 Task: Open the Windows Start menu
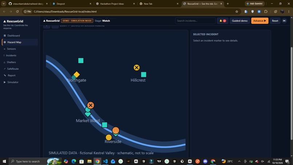pos(4,161)
